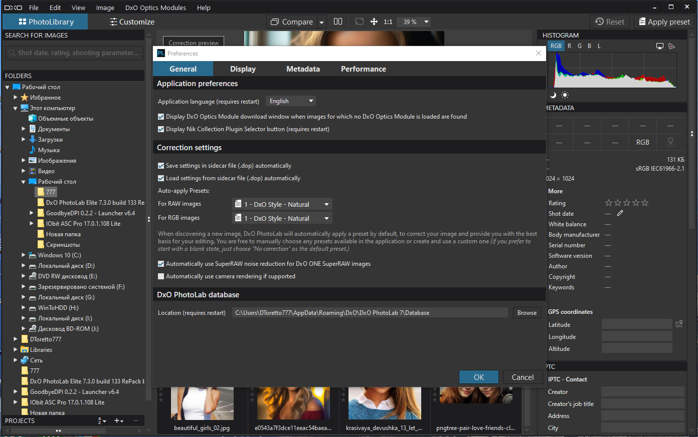Click the database Location path field
The image size is (698, 437).
tap(370, 312)
